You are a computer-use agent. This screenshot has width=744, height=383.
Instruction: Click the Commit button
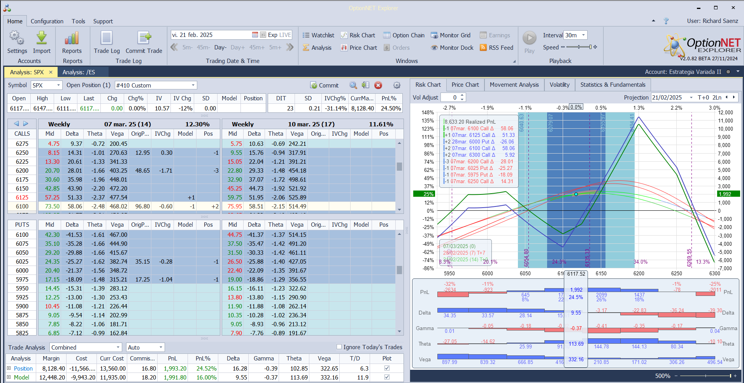(325, 86)
